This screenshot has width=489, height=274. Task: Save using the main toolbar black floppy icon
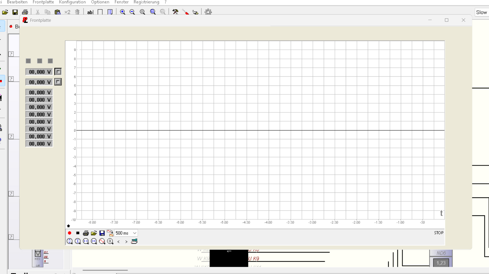click(15, 12)
